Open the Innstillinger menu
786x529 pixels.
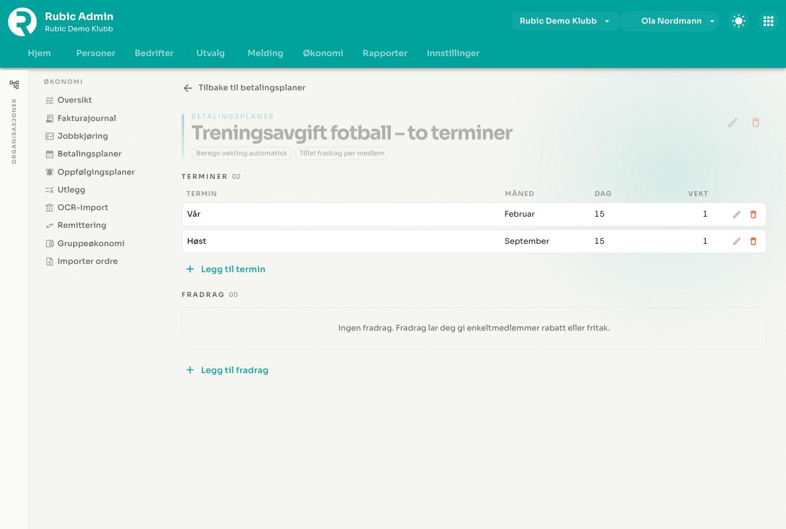point(453,53)
